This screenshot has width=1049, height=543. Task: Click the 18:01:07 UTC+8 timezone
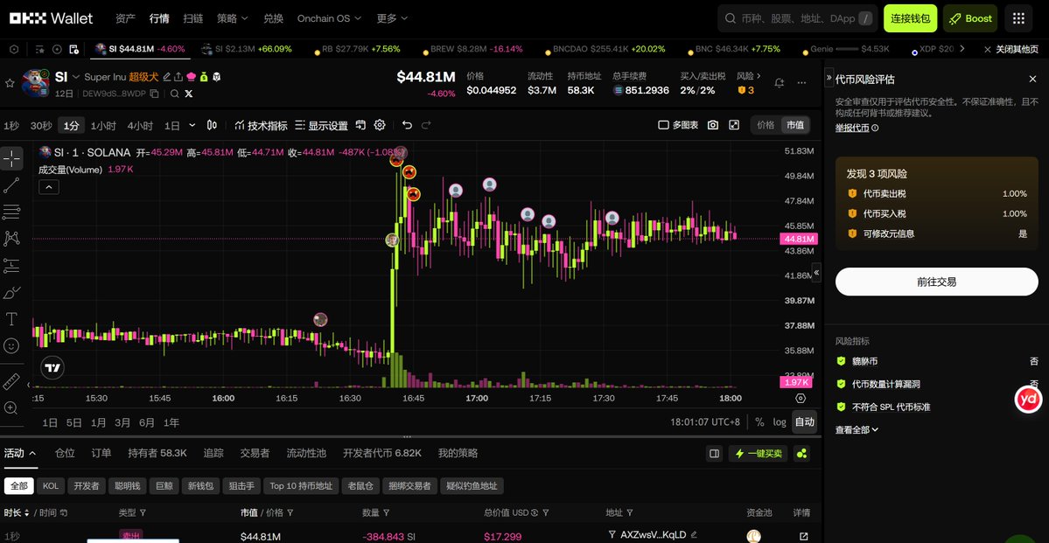coord(706,422)
